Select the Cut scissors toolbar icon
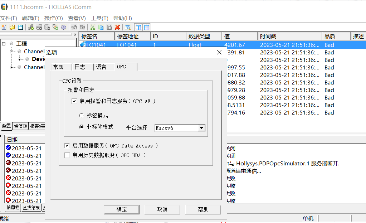 (x=92, y=27)
